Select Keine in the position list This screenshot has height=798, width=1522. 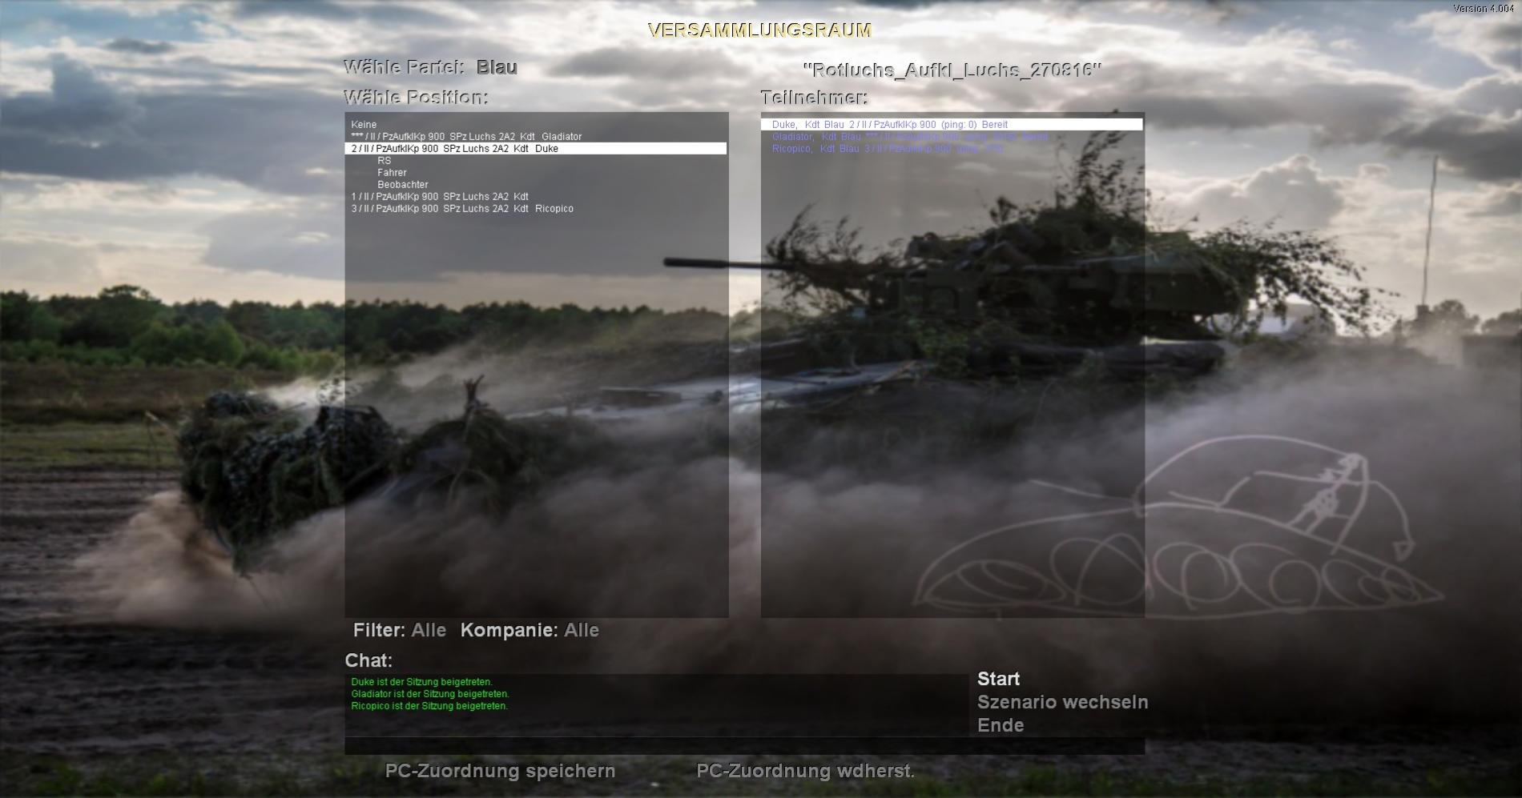coord(364,125)
